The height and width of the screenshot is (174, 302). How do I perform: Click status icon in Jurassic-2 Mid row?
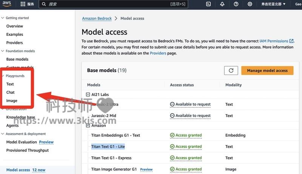pos(172,116)
